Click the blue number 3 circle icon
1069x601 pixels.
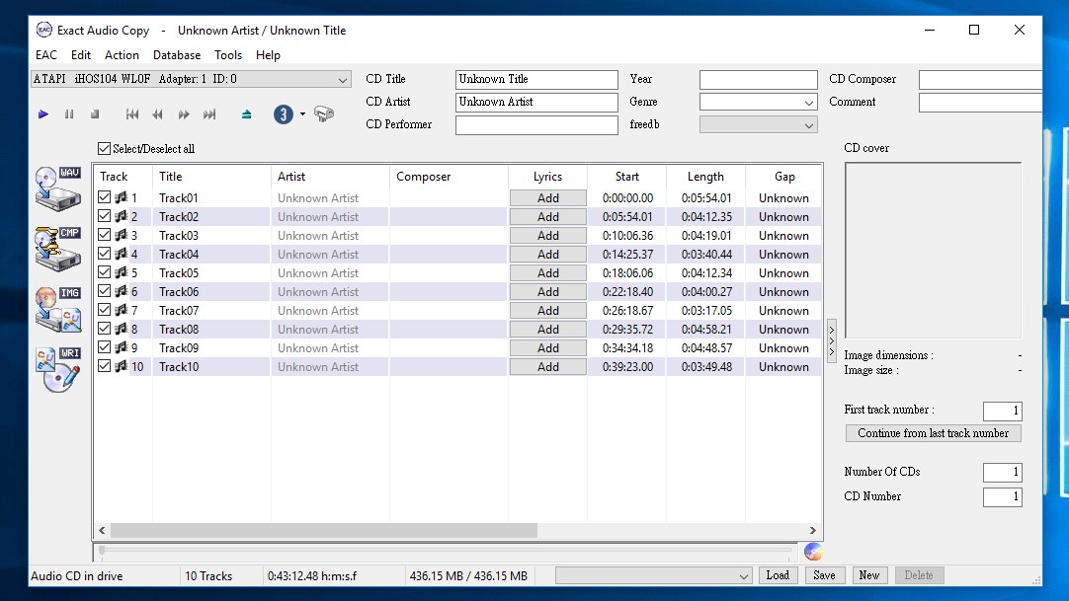tap(283, 114)
